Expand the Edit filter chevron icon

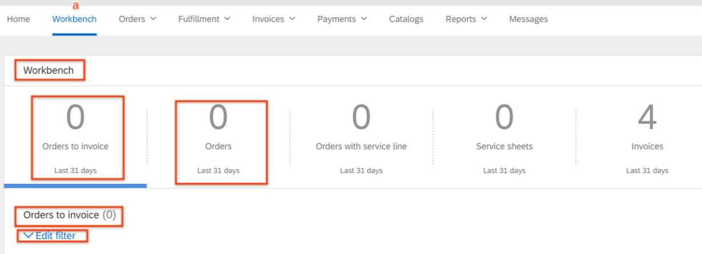(28, 235)
